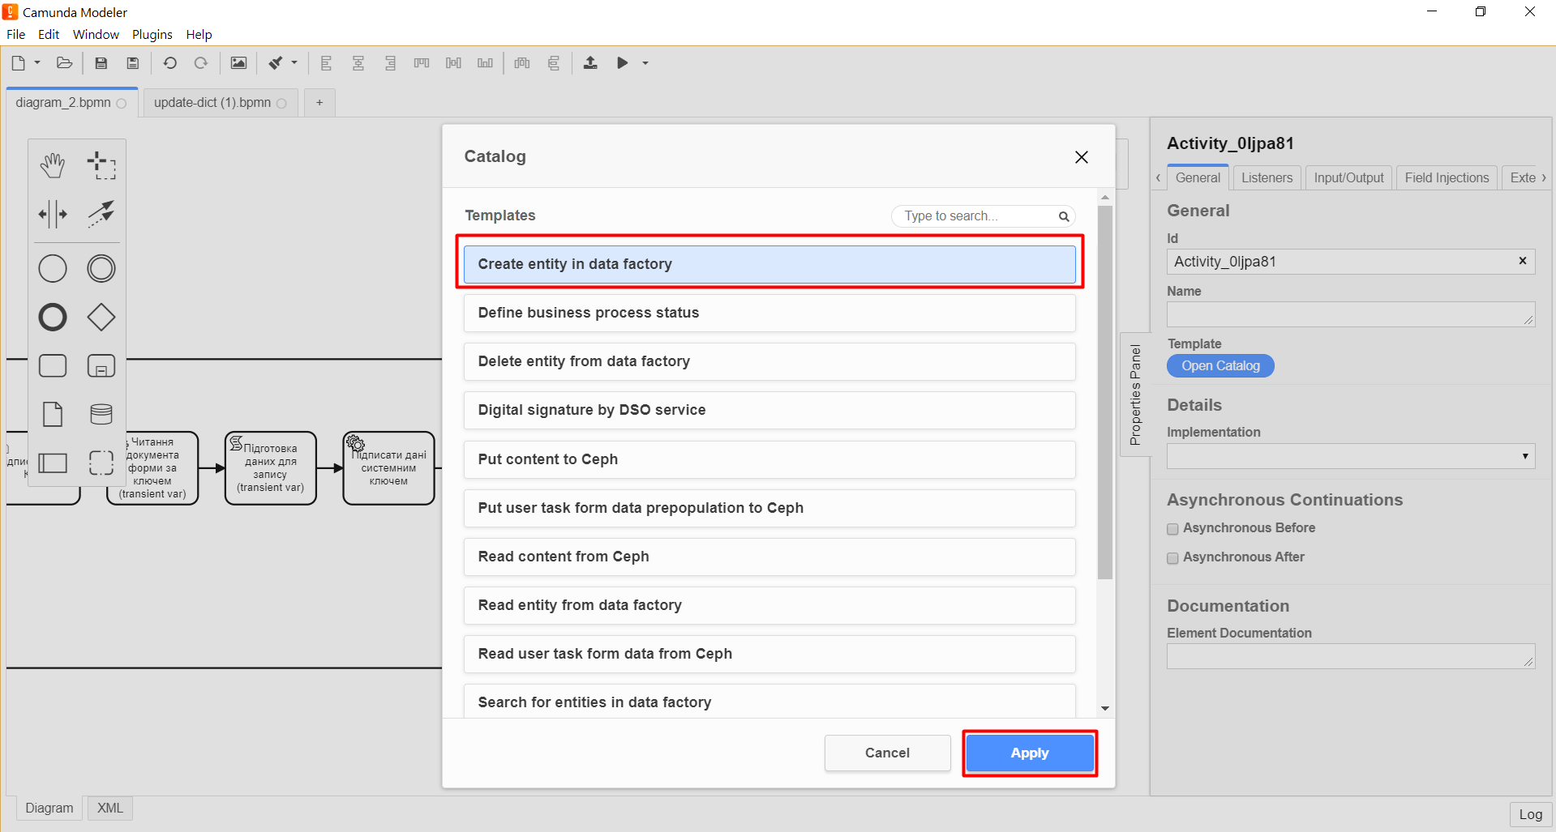
Task: Save the current diagram
Action: tap(101, 63)
